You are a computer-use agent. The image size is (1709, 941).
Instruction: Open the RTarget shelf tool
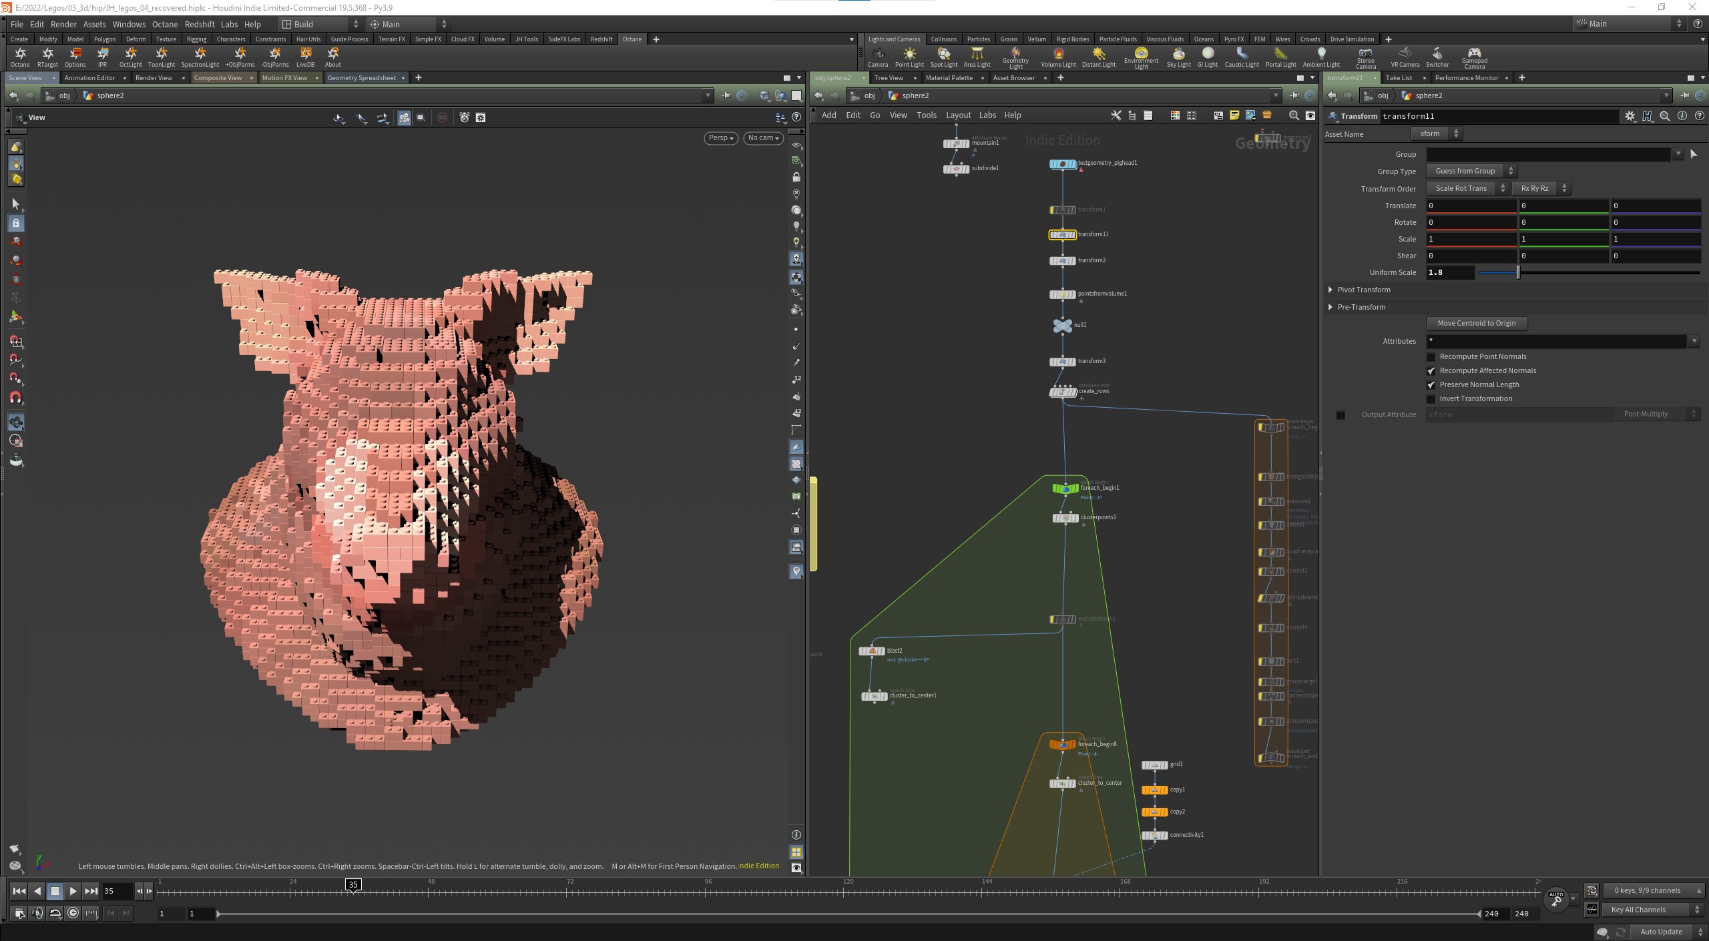click(47, 57)
